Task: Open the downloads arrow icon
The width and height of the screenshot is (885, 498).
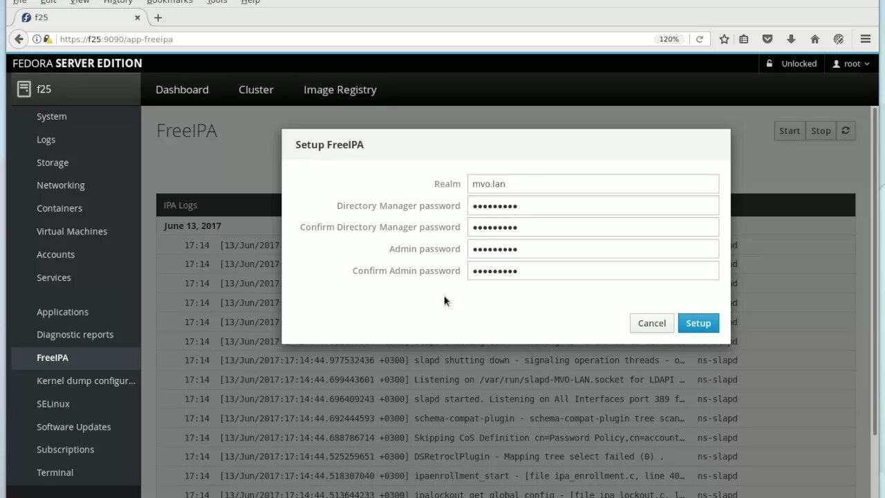Action: click(791, 39)
